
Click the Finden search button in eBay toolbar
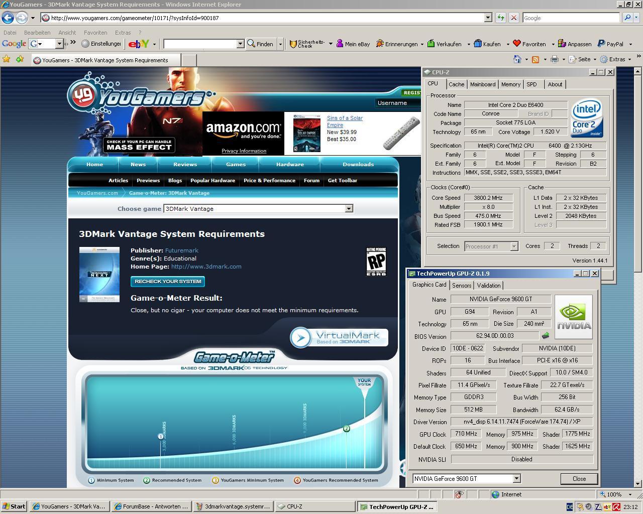(x=261, y=44)
